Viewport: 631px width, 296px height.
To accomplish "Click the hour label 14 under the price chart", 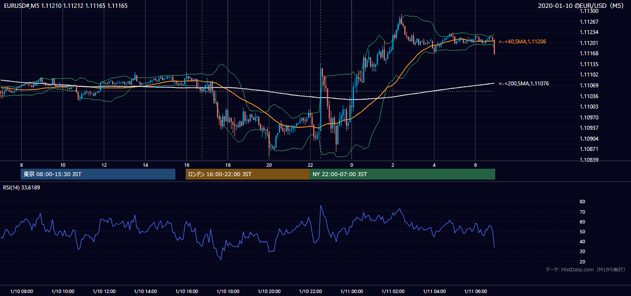I will (x=145, y=165).
